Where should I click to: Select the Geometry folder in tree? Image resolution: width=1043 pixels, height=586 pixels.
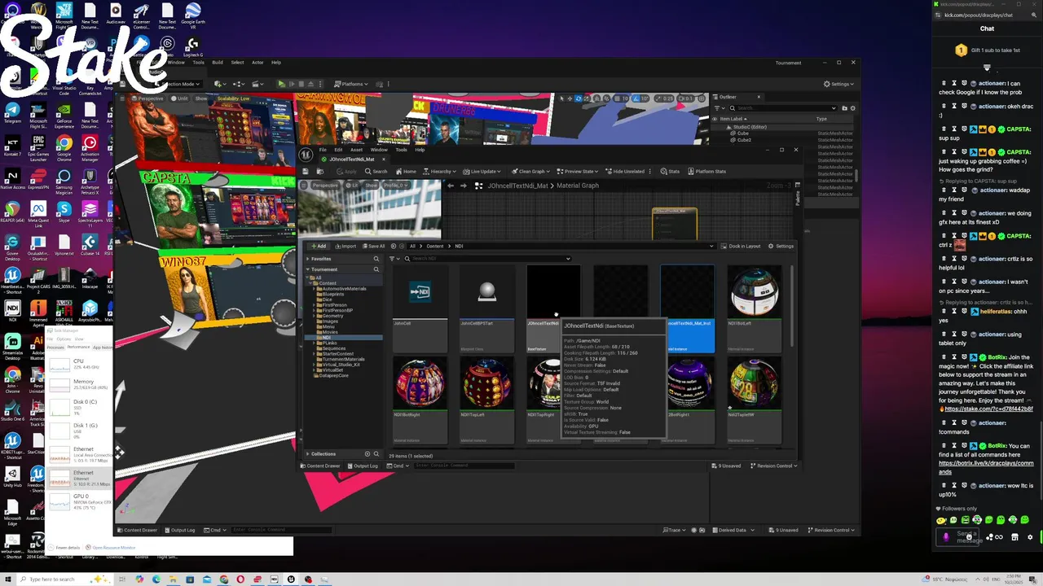(x=332, y=316)
